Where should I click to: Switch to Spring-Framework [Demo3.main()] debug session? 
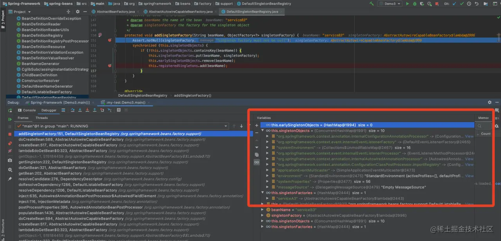[x=57, y=103]
